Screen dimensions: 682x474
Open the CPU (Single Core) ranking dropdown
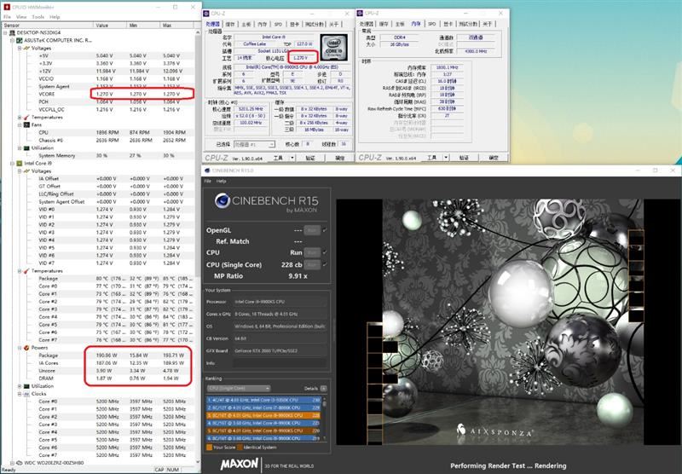tap(239, 389)
